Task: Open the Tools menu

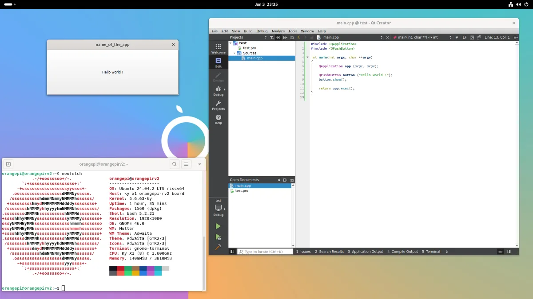Action: [x=293, y=31]
